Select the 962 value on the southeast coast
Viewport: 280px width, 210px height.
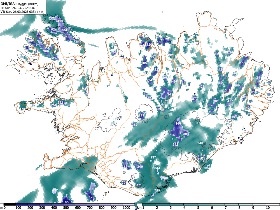click(x=206, y=168)
